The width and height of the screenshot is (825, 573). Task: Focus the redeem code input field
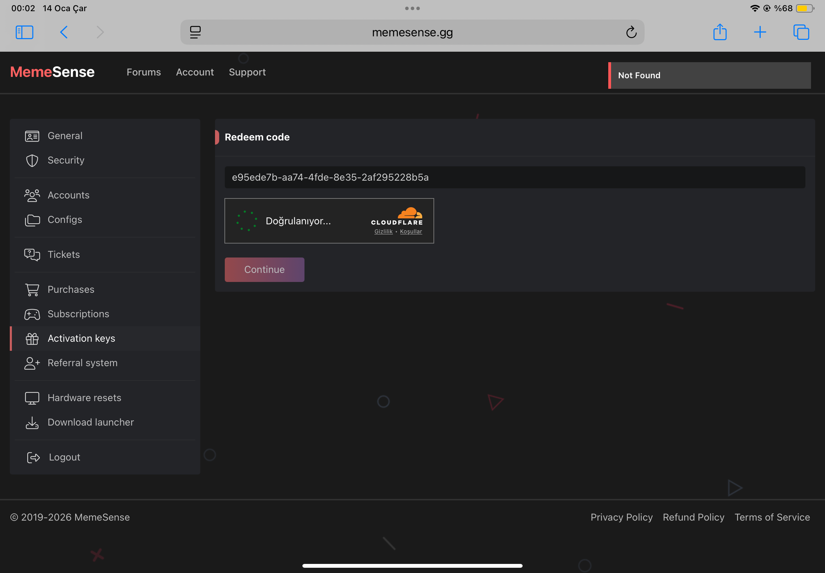click(515, 177)
